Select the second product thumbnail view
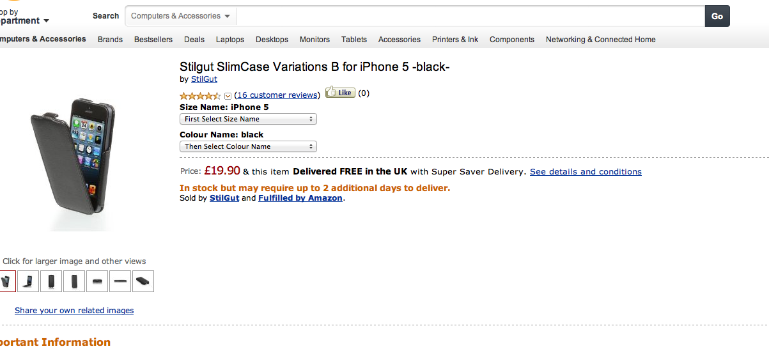Image resolution: width=769 pixels, height=349 pixels. [28, 281]
